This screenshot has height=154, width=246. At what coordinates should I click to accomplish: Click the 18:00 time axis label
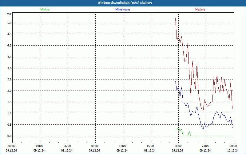pos(178,146)
